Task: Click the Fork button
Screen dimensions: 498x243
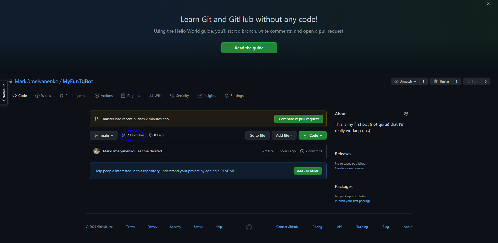Action: [473, 82]
